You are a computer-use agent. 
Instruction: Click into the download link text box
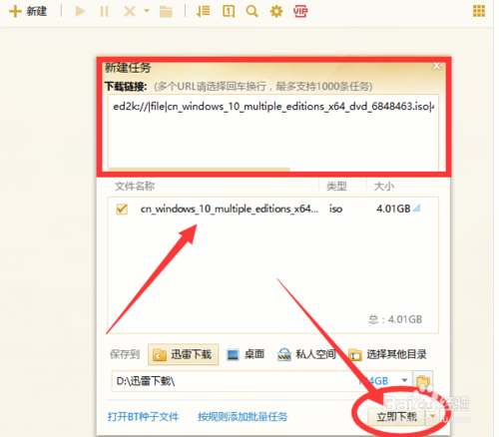click(x=272, y=132)
